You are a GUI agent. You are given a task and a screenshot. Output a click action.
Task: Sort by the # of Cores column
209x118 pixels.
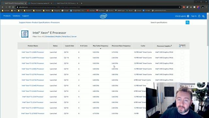click(84, 46)
